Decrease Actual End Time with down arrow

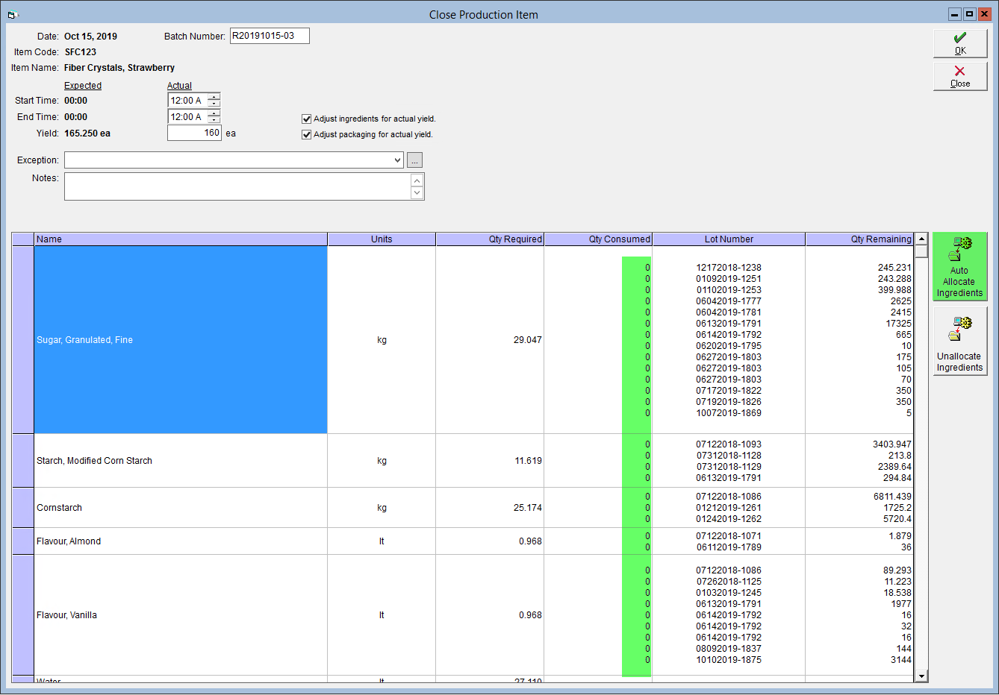click(214, 120)
